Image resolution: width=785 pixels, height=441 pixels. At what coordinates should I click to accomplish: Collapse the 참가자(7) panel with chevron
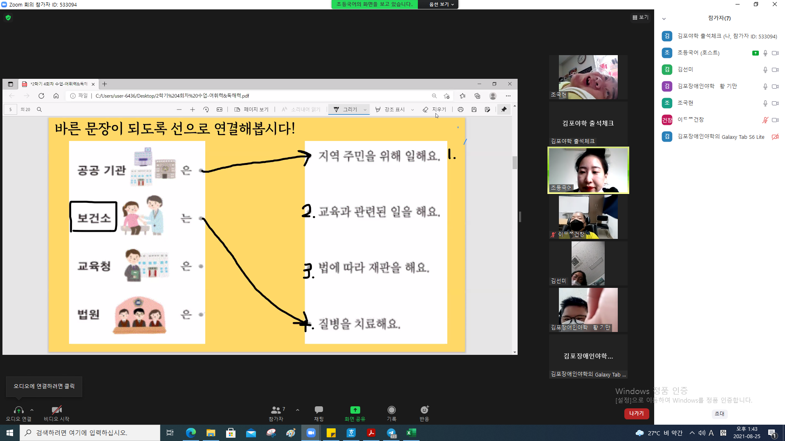(x=664, y=18)
